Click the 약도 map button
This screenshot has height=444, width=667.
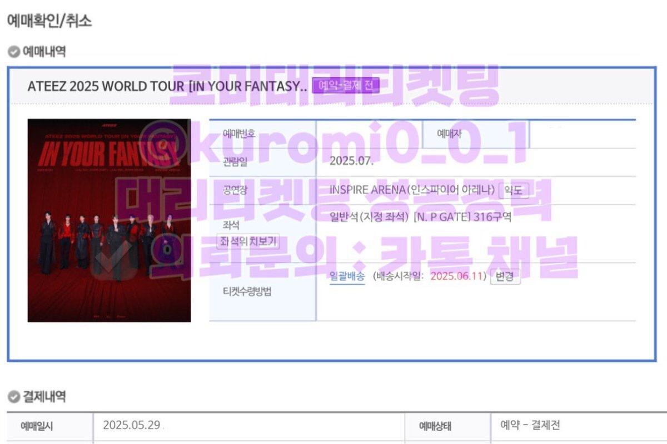514,190
